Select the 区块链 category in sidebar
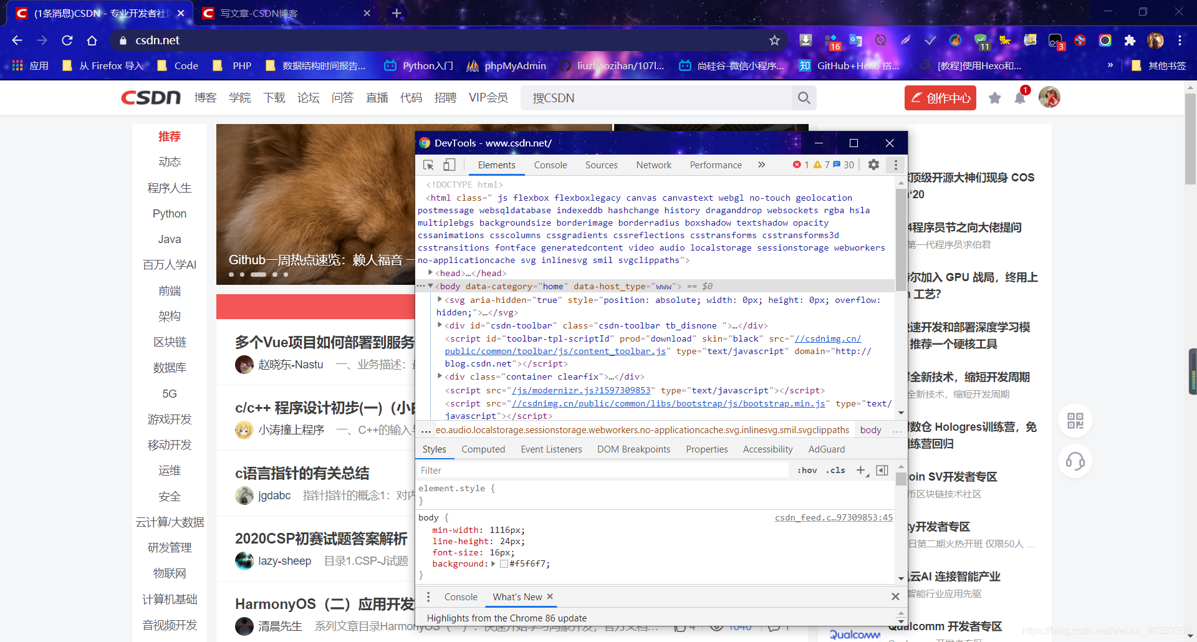Image resolution: width=1197 pixels, height=642 pixels. pyautogui.click(x=170, y=342)
